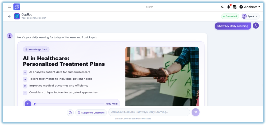Click the Show My Daily Learning bubble
Viewport: 266px width, 125px height.
point(233,26)
